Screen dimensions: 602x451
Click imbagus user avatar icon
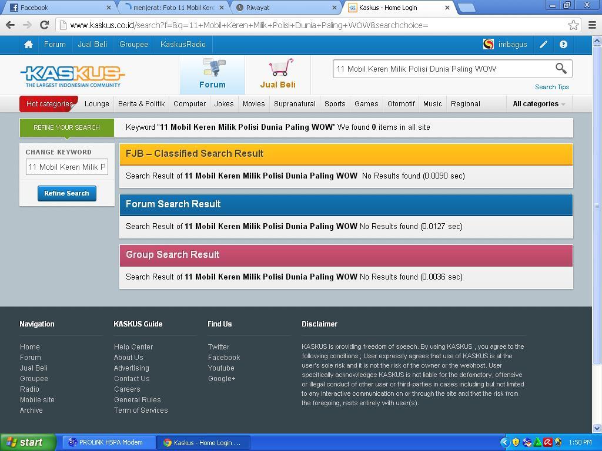[x=489, y=45]
